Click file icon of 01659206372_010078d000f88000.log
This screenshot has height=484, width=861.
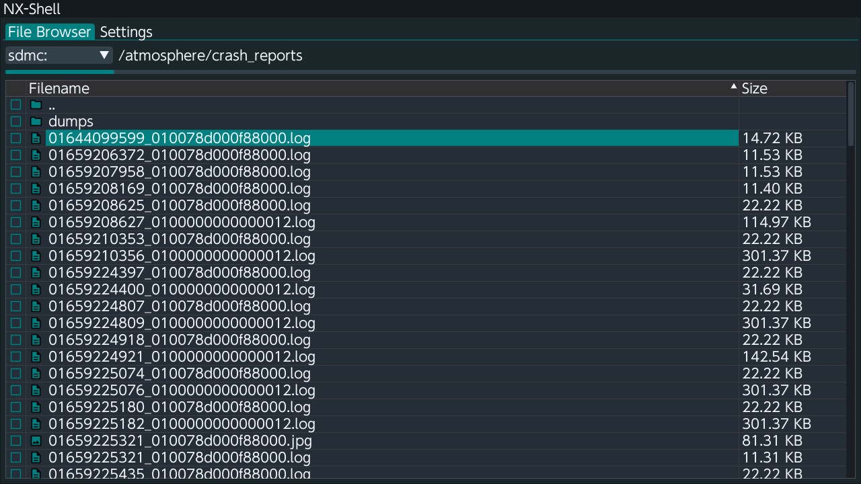(36, 155)
